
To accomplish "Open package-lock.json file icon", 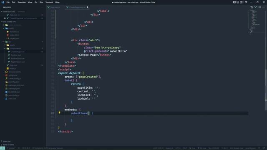I will (x=6, y=85).
